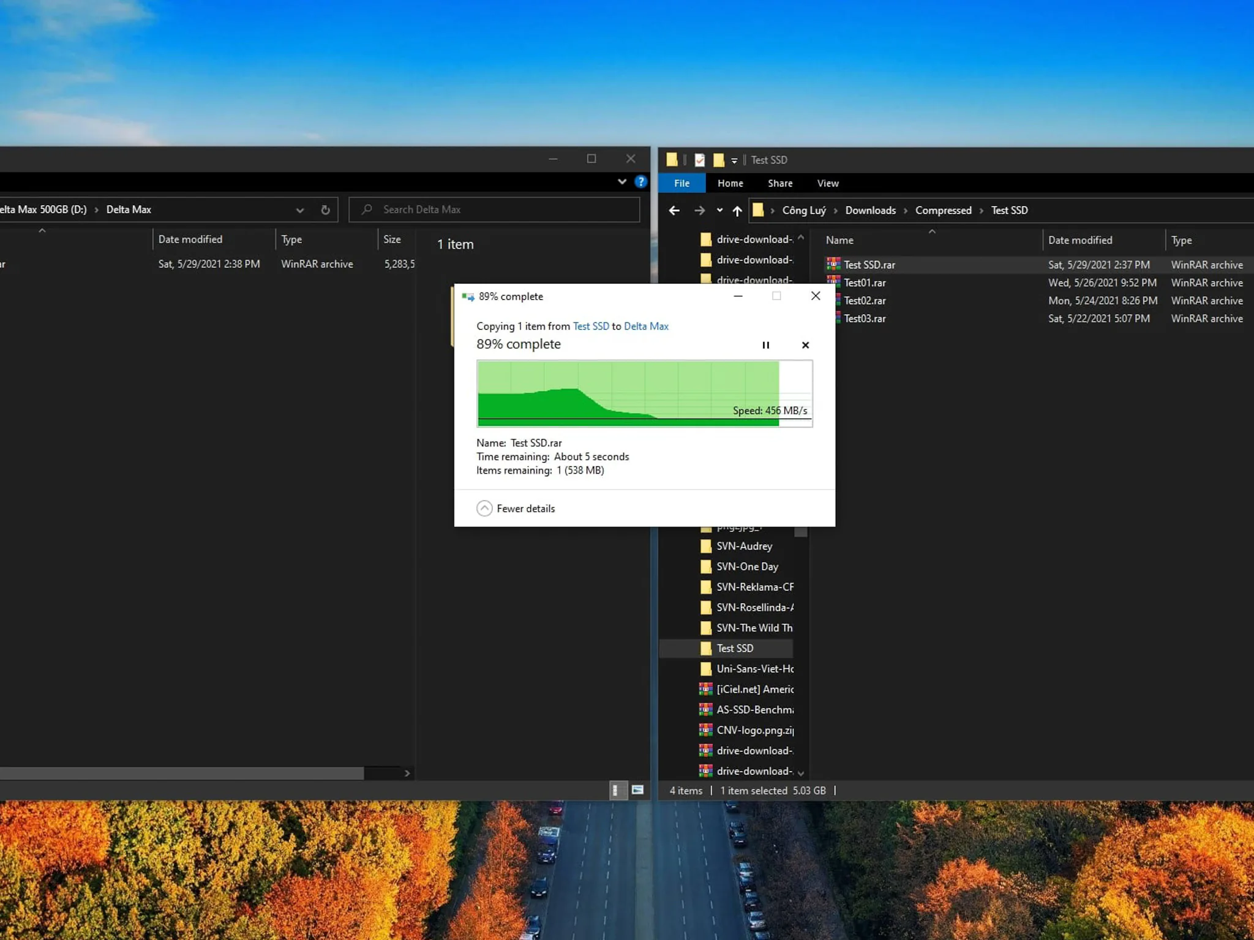
Task: Go forward in Test SSD window
Action: click(x=699, y=211)
